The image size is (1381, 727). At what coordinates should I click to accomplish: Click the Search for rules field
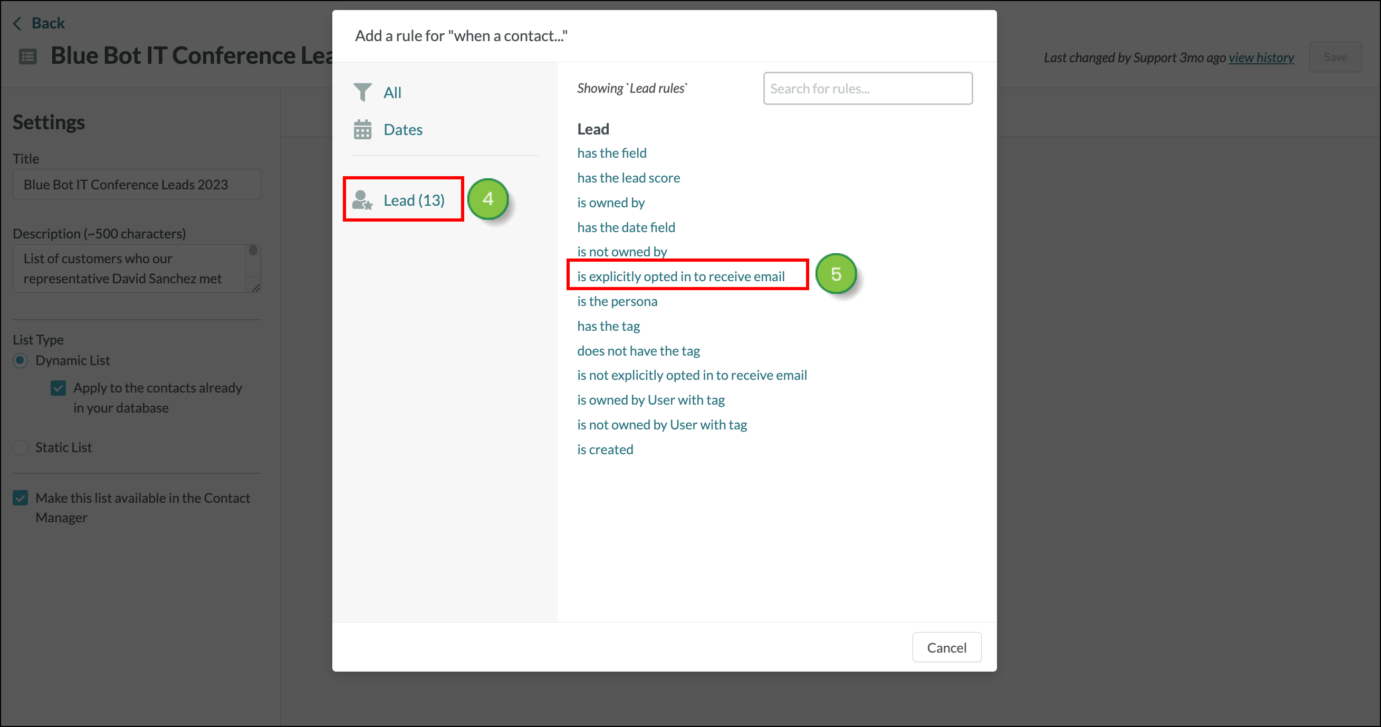click(867, 89)
